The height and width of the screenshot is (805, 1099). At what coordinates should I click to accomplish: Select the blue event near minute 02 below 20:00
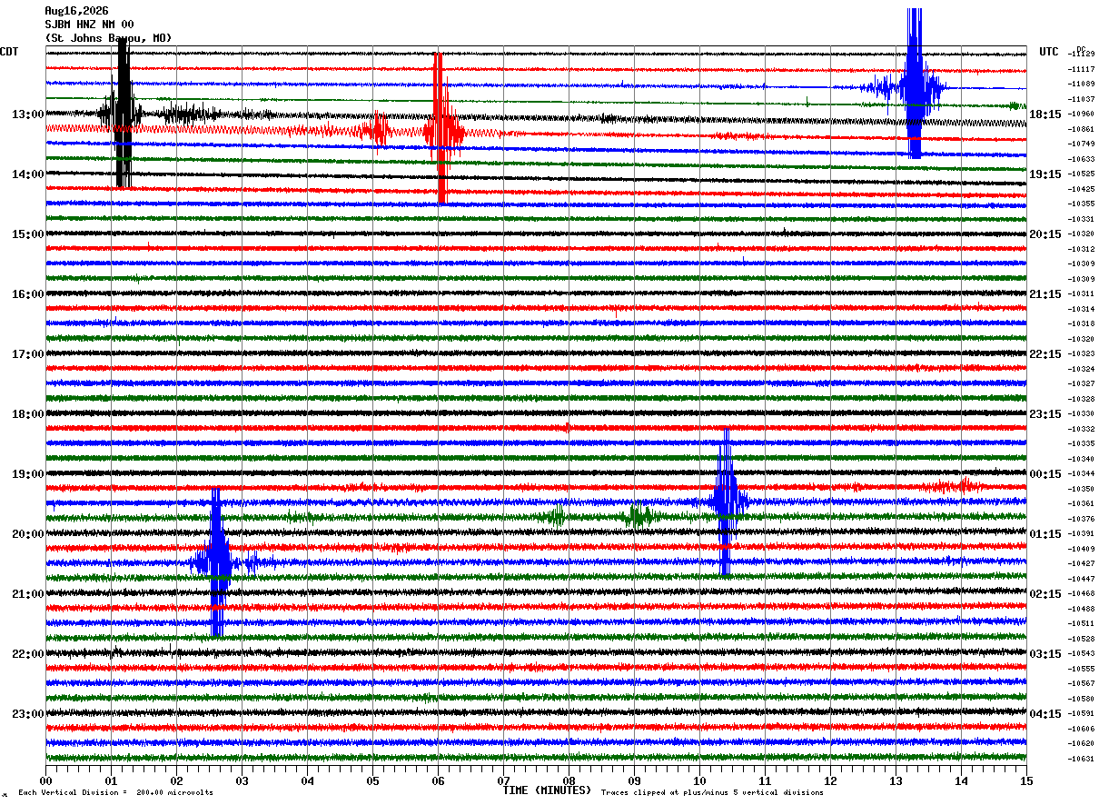click(x=217, y=562)
